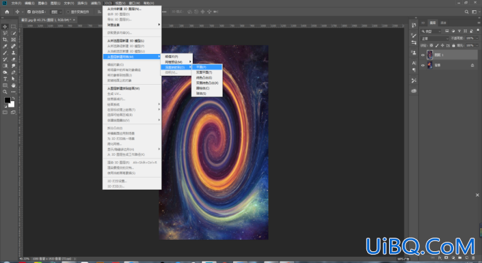Viewport: 482px width, 263px height.
Task: Select layer 1 thumbnail in Layers panel
Action: (430, 55)
